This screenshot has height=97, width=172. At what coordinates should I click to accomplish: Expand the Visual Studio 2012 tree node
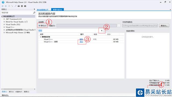click(x=4, y=25)
